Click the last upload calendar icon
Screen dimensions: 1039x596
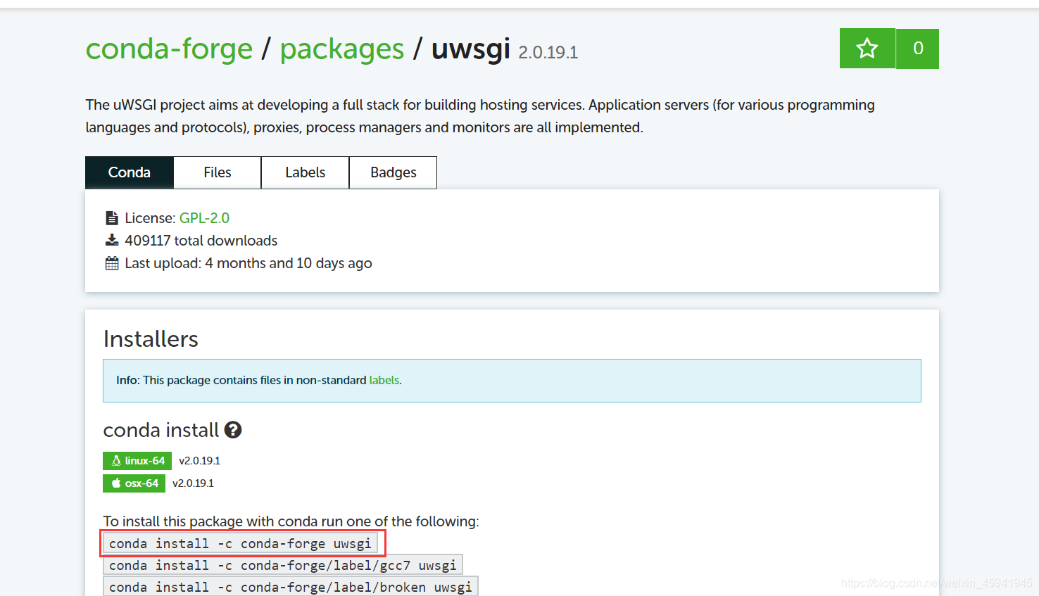click(112, 263)
